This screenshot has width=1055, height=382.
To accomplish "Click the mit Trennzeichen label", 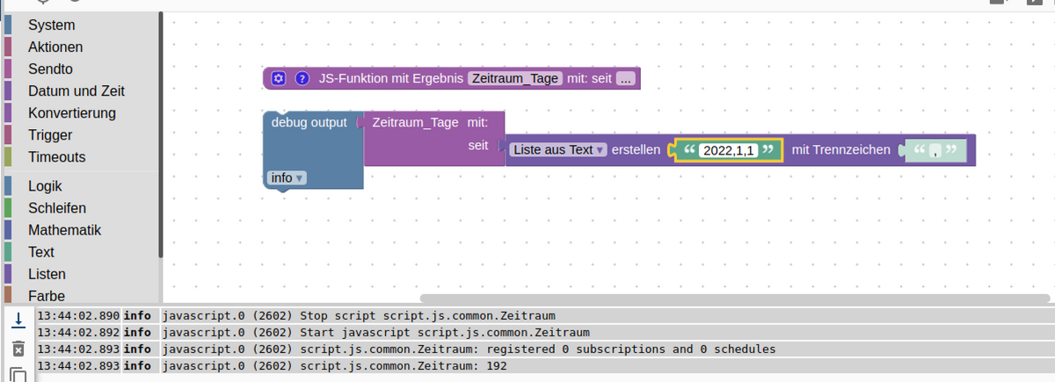I will coord(841,150).
